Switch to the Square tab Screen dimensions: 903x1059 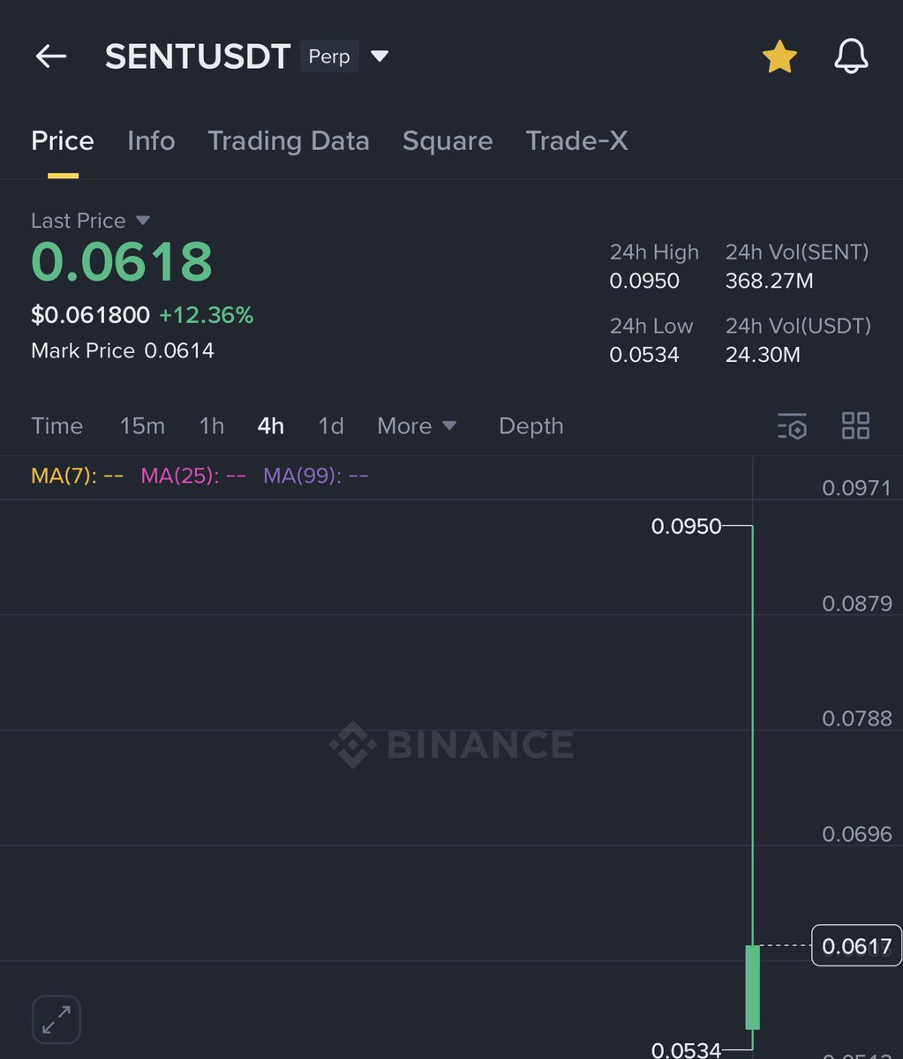click(x=448, y=140)
